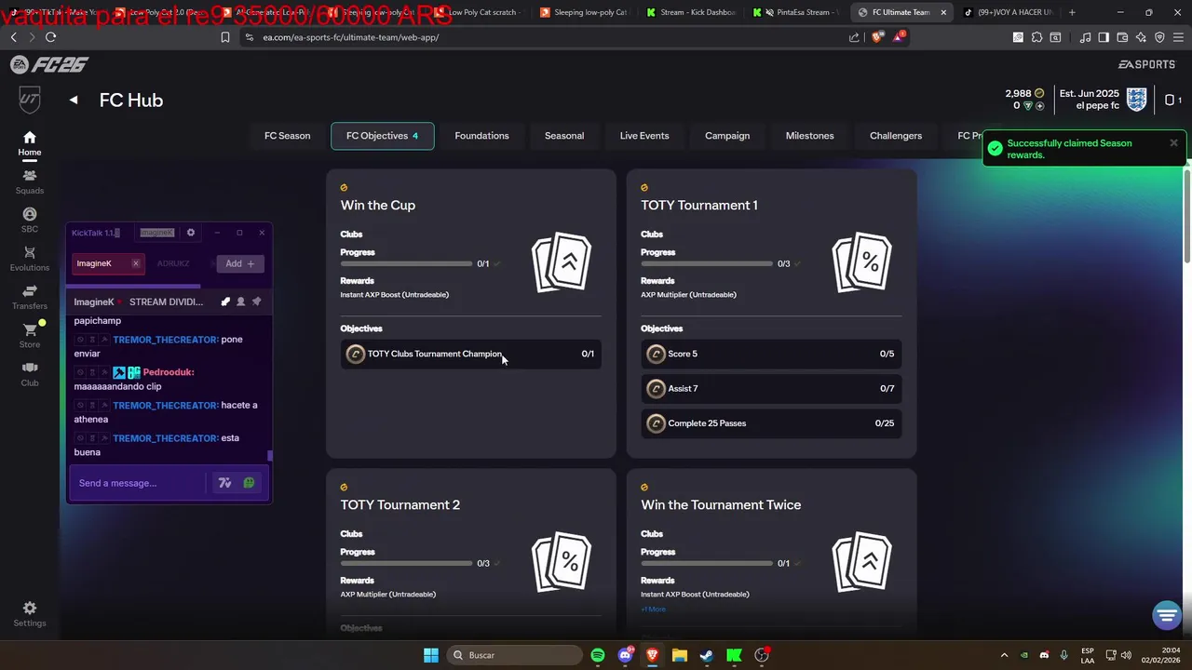Viewport: 1192px width, 670px height.
Task: Click the share page icon in address bar
Action: coord(854,37)
